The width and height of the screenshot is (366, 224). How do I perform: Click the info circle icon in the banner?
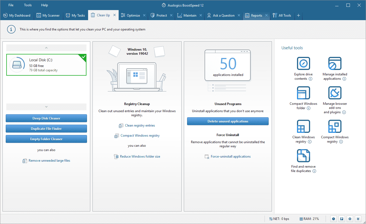pos(11,29)
